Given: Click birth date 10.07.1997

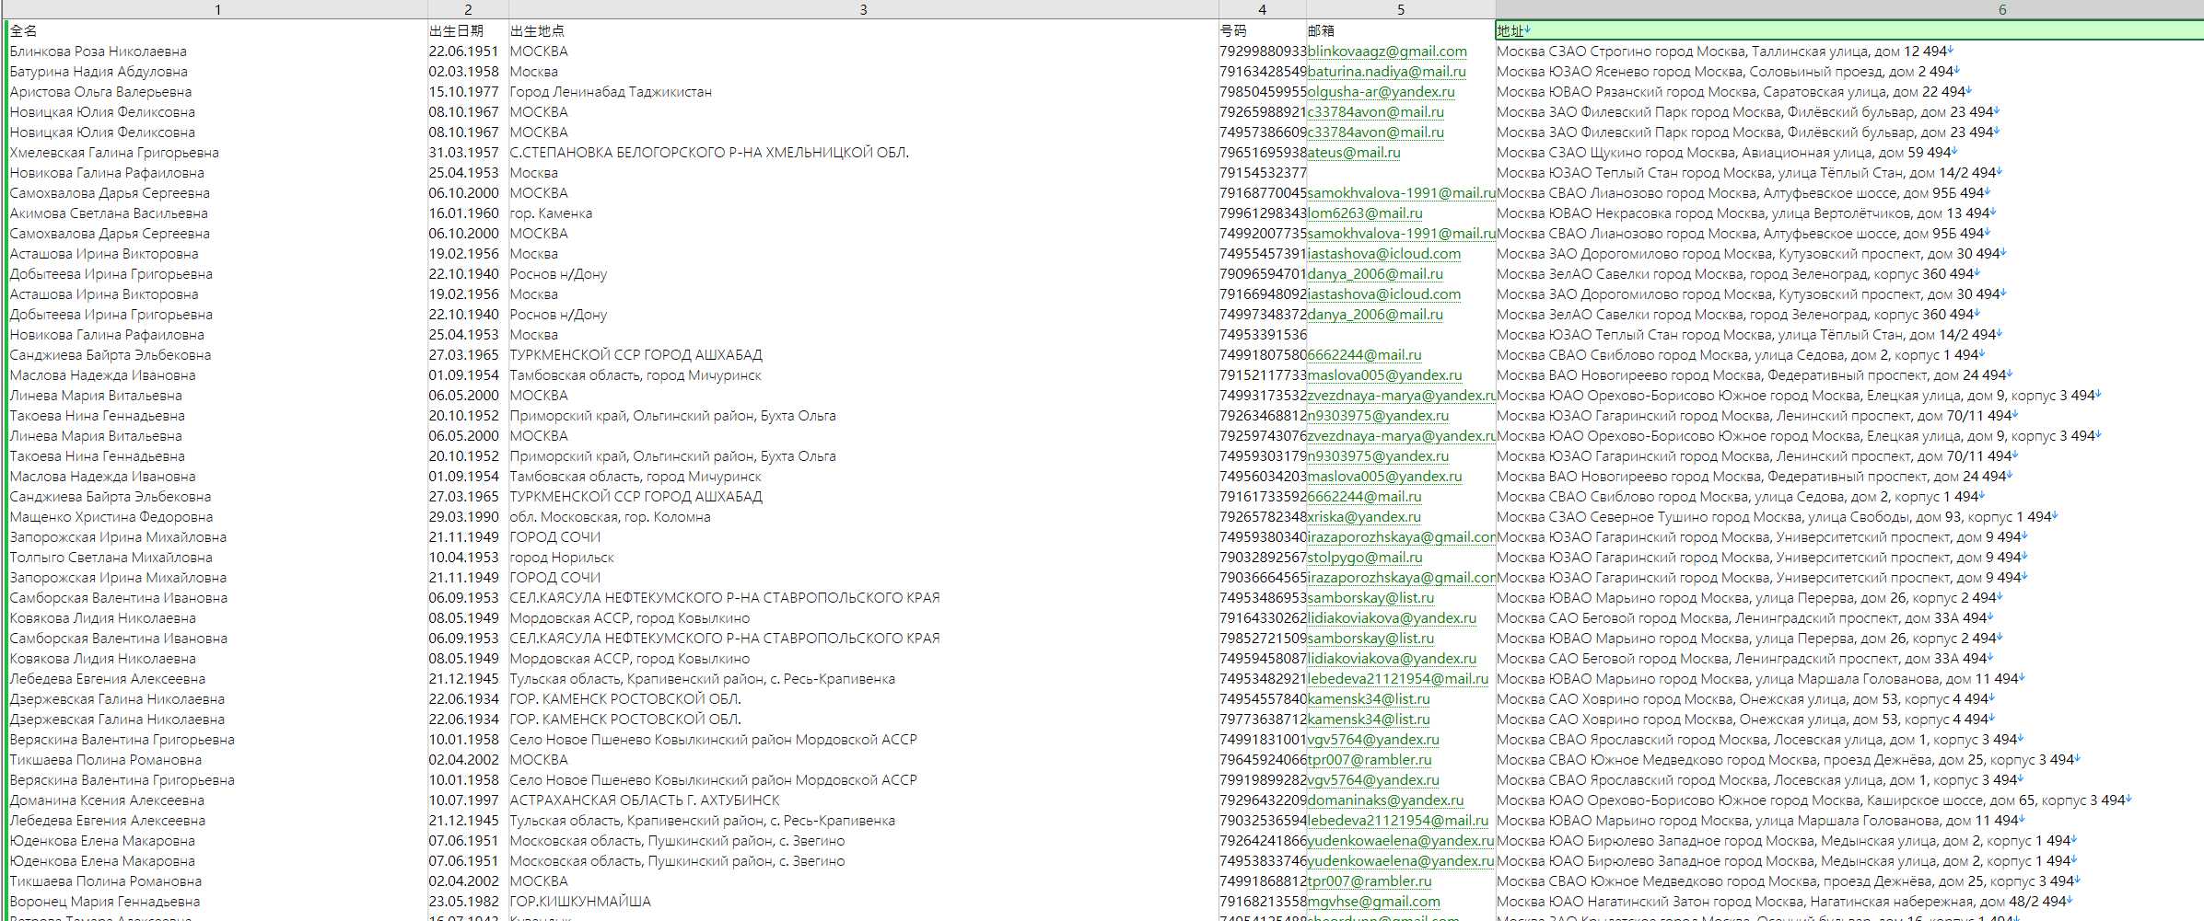Looking at the screenshot, I should tap(463, 800).
